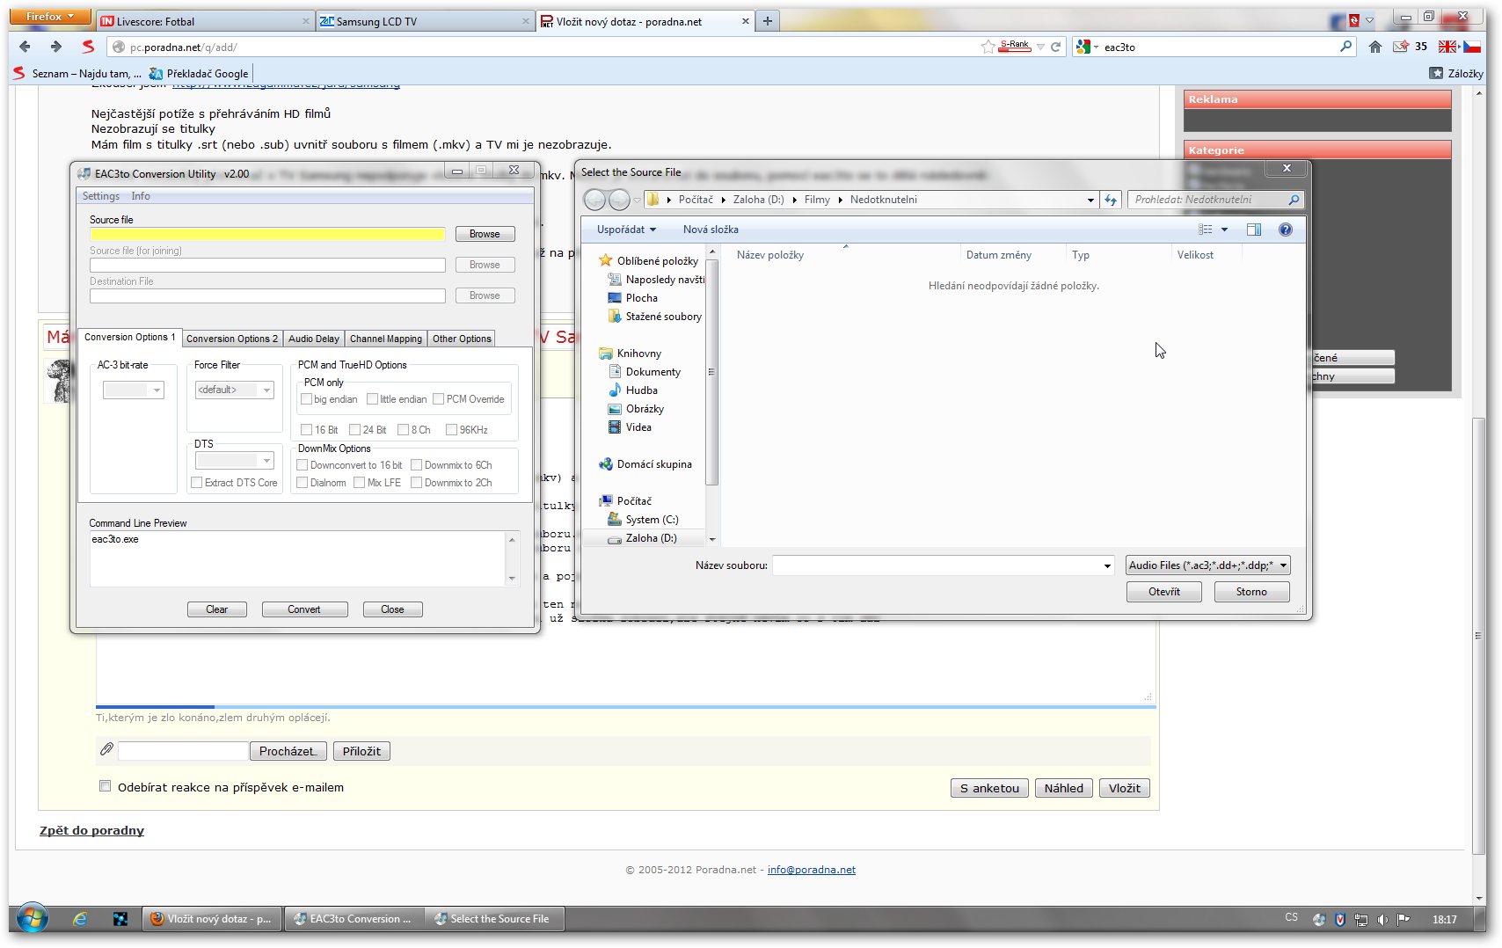Check the Extract DTS Core option
The image size is (1502, 948).
197,483
